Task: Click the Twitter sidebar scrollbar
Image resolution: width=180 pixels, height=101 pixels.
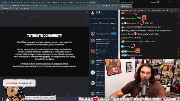Action: [119, 32]
